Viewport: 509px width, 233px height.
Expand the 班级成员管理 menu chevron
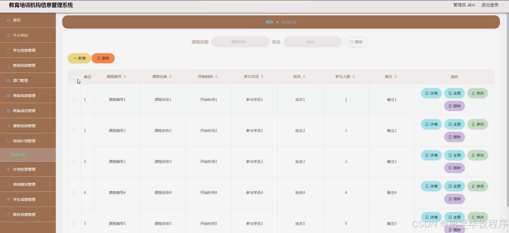point(49,110)
